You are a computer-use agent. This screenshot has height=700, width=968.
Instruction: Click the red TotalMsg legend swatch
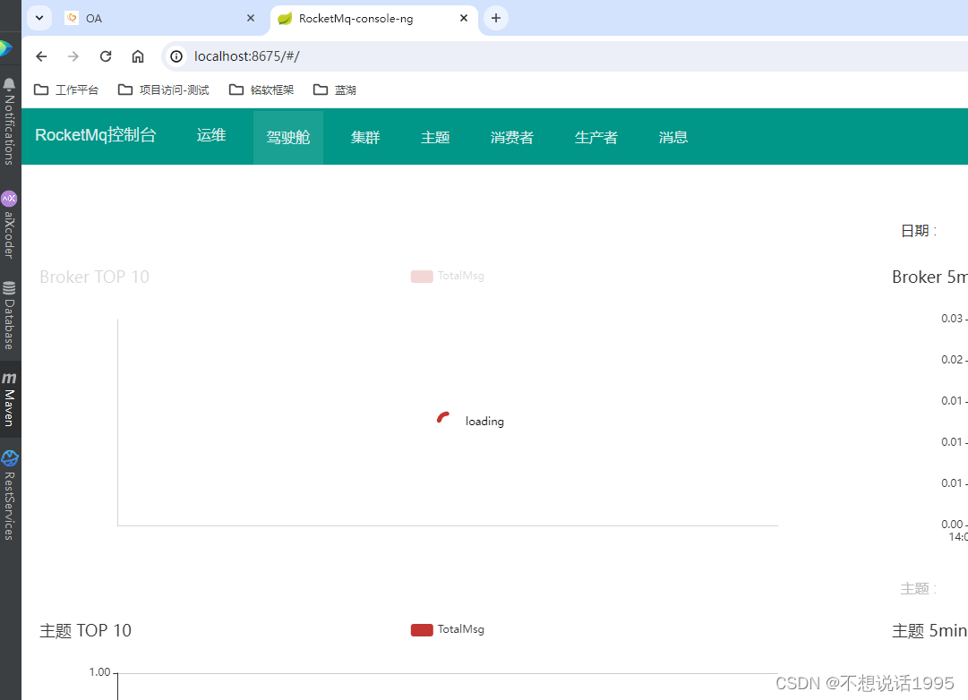click(422, 629)
